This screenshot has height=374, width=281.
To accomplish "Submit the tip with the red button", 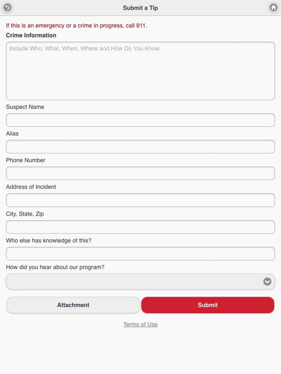I will [208, 305].
